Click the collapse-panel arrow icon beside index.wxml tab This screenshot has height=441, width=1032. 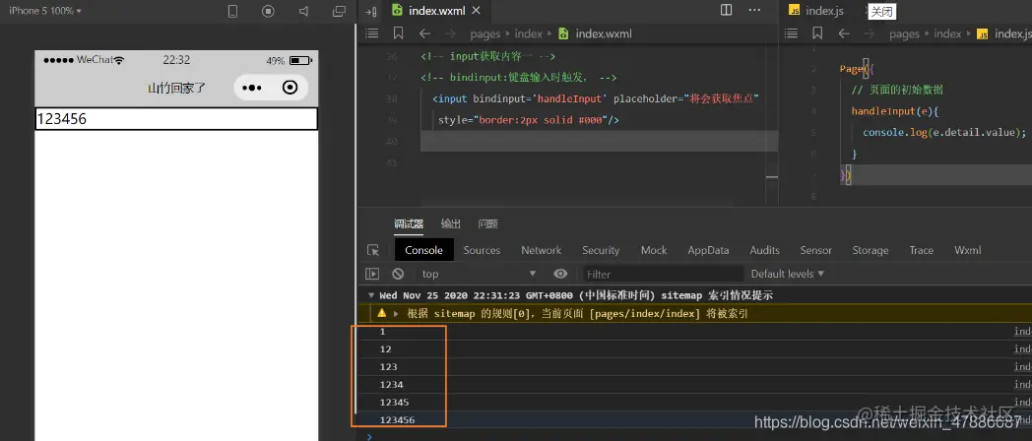point(370,11)
